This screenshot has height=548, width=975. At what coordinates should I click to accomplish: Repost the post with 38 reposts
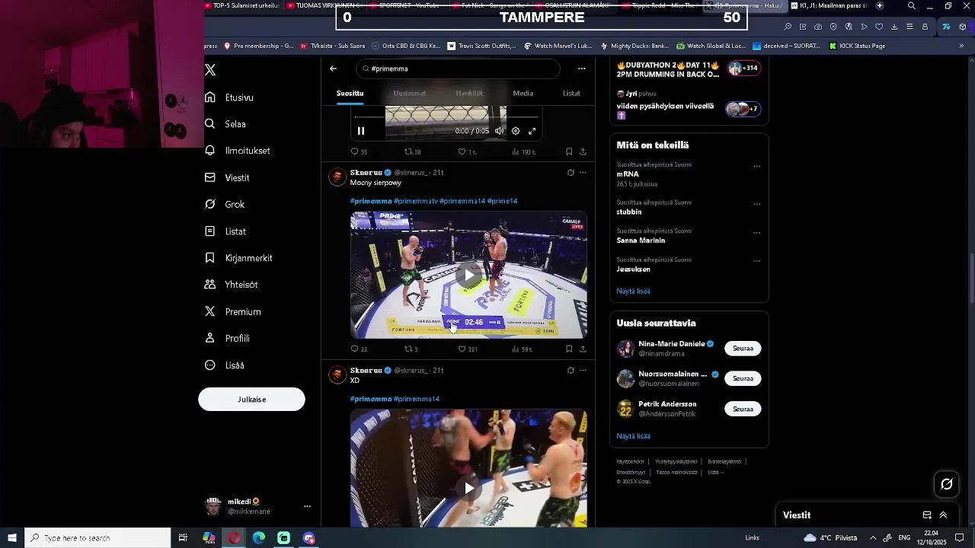pyautogui.click(x=412, y=151)
